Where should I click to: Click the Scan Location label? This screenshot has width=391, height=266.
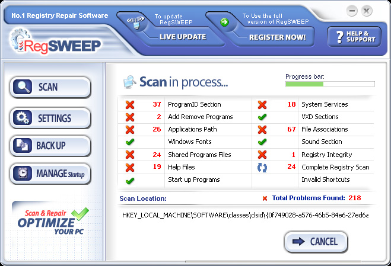[x=143, y=198]
